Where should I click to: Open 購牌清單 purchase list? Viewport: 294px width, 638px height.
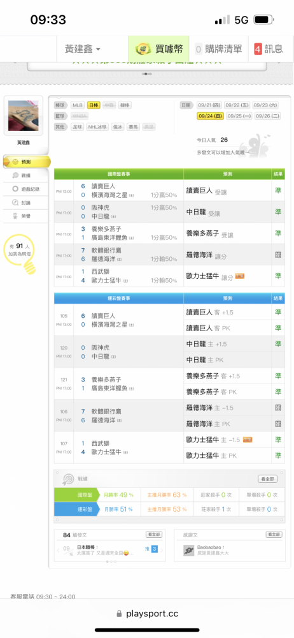(x=218, y=49)
